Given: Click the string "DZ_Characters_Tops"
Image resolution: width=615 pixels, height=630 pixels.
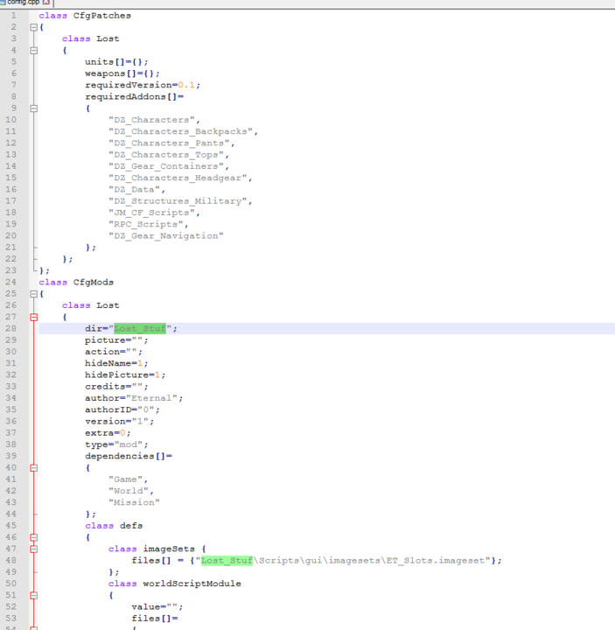Looking at the screenshot, I should (166, 155).
